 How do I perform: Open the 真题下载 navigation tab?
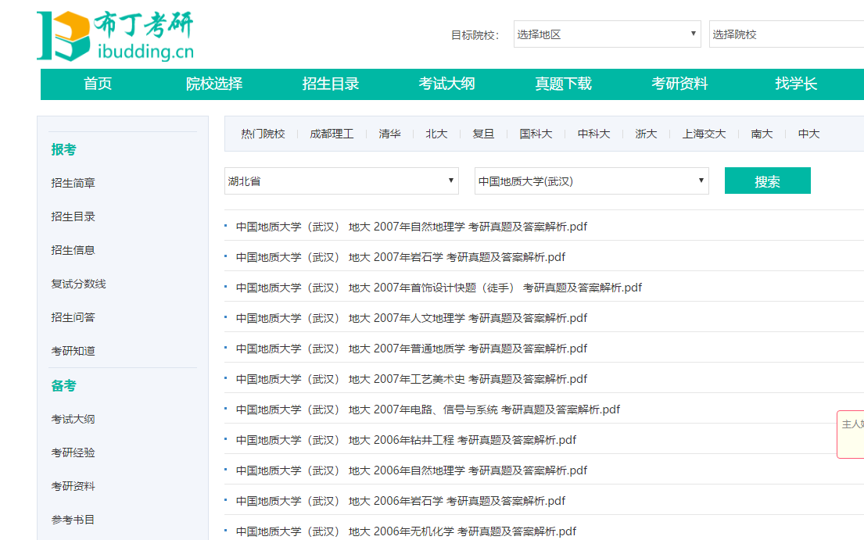[x=563, y=84]
